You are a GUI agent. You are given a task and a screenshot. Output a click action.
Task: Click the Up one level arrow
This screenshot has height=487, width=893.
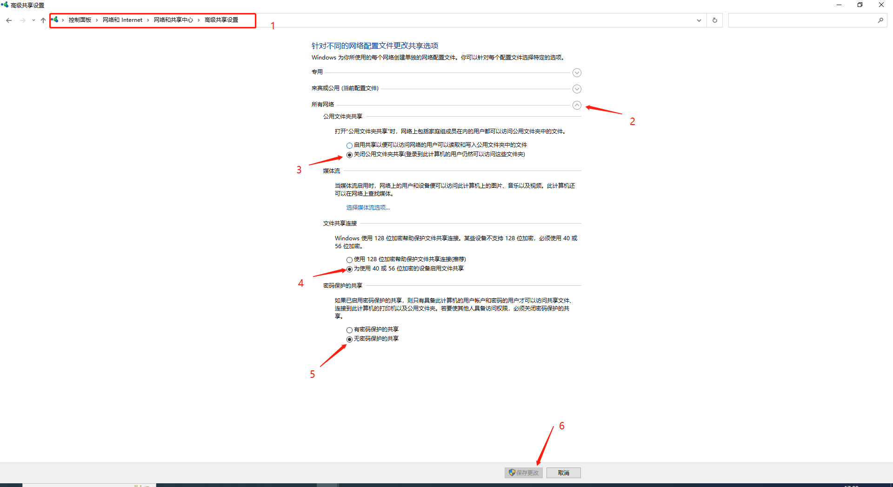(x=43, y=20)
